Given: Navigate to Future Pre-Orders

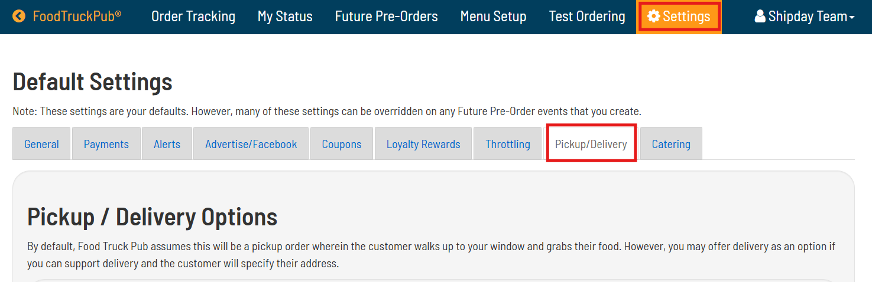Looking at the screenshot, I should (386, 17).
